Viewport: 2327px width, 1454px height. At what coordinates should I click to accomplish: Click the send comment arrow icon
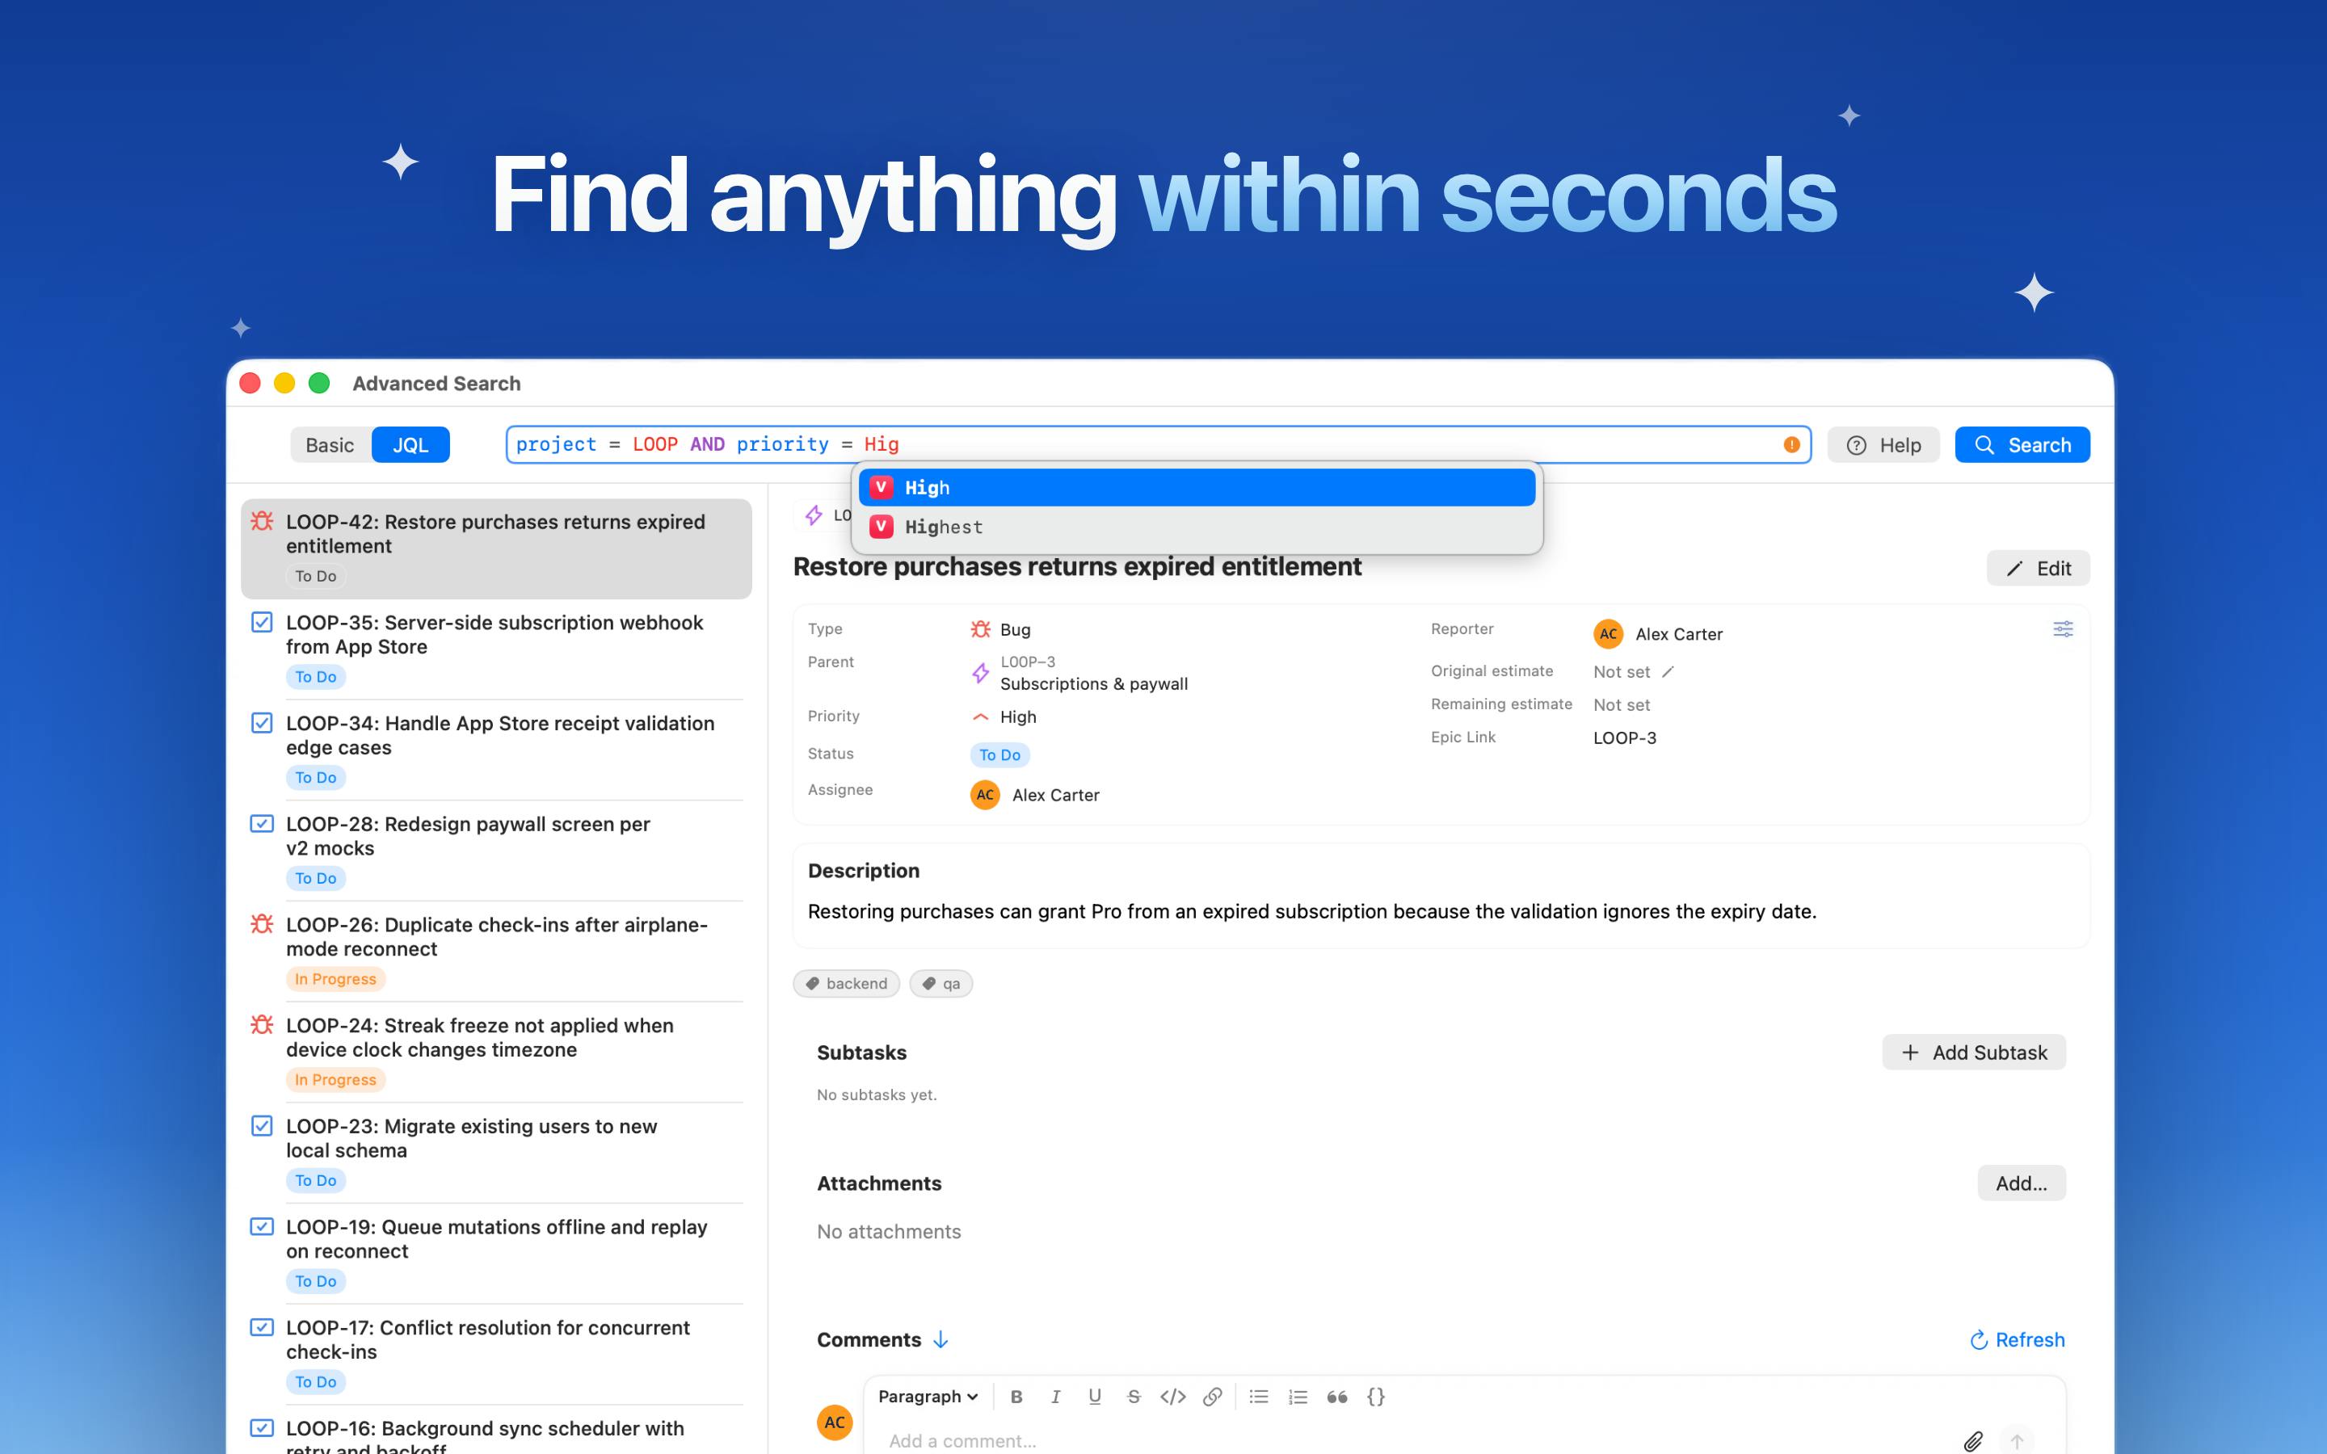click(x=2018, y=1440)
